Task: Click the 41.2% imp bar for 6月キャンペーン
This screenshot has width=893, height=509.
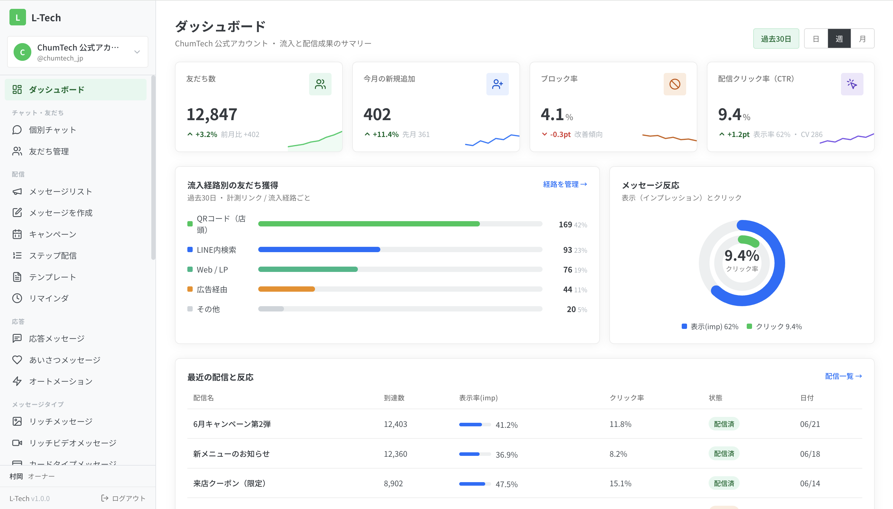Action: 475,424
